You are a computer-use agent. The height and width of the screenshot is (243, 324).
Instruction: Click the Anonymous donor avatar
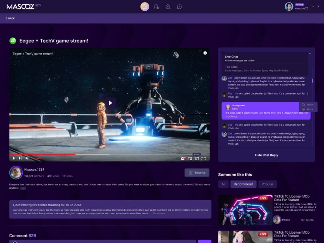[228, 107]
